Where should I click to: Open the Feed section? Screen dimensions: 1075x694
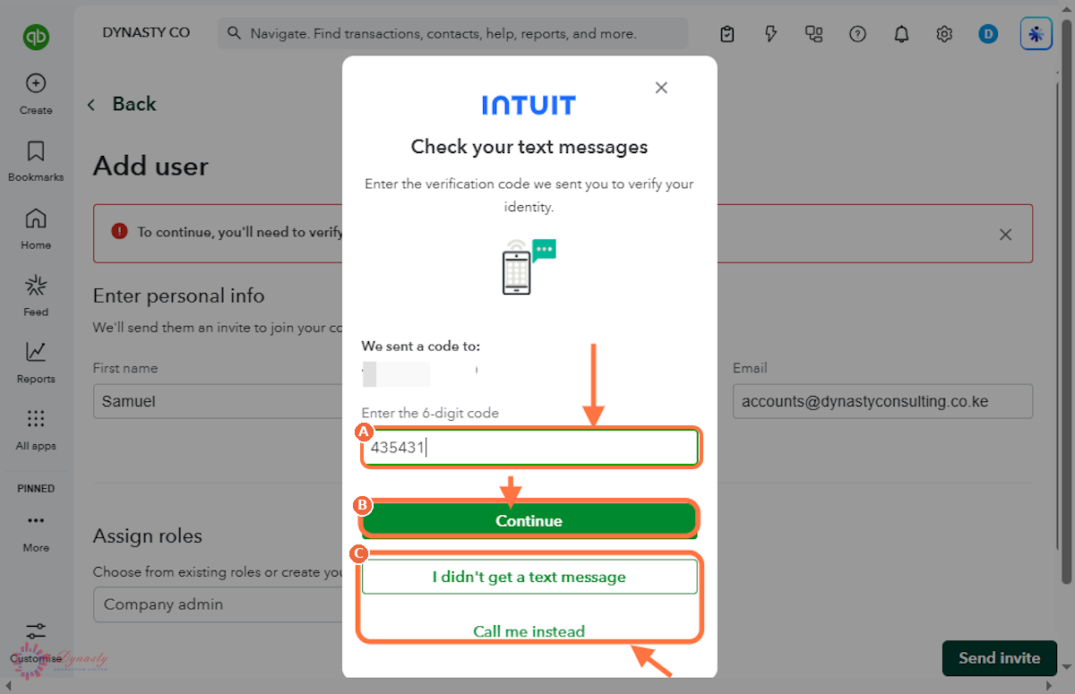(x=36, y=296)
